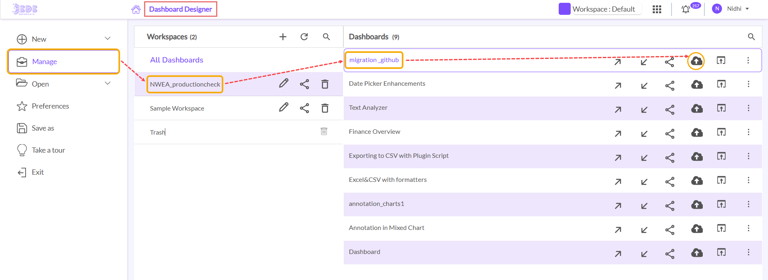Empty the Trash folder icon
This screenshot has width=768, height=280.
(324, 131)
